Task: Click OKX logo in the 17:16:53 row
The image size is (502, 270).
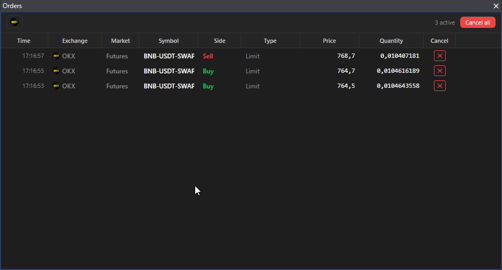Action: click(56, 86)
